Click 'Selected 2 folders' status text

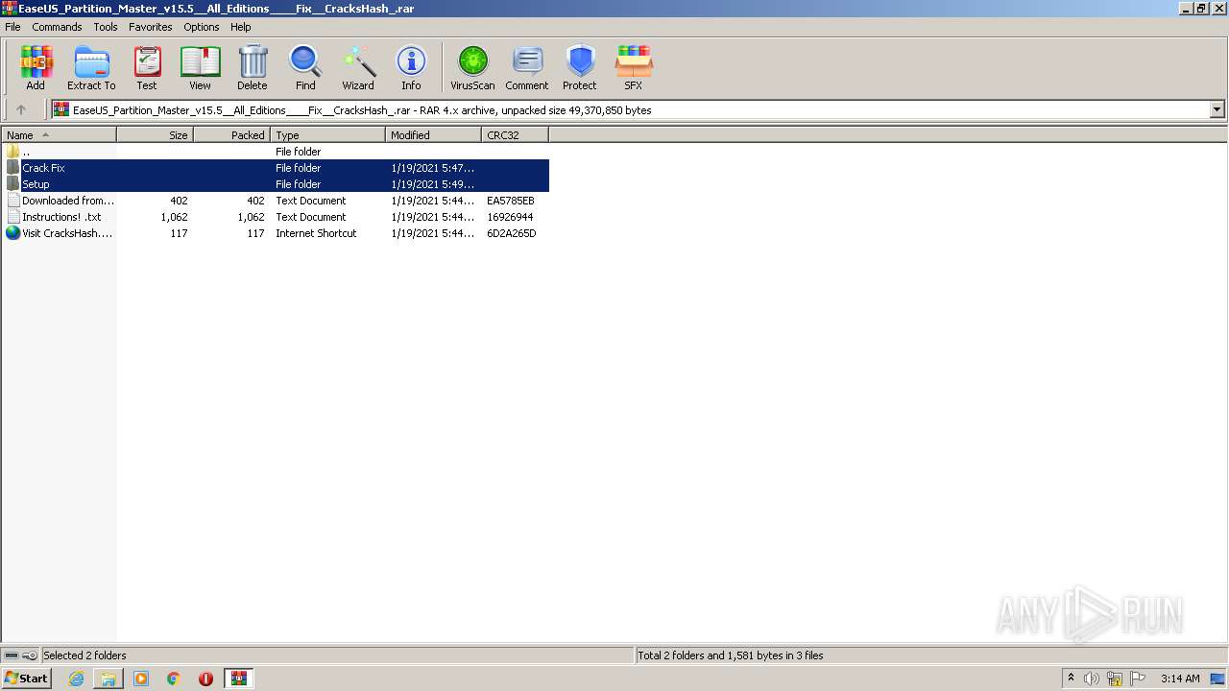coord(84,655)
